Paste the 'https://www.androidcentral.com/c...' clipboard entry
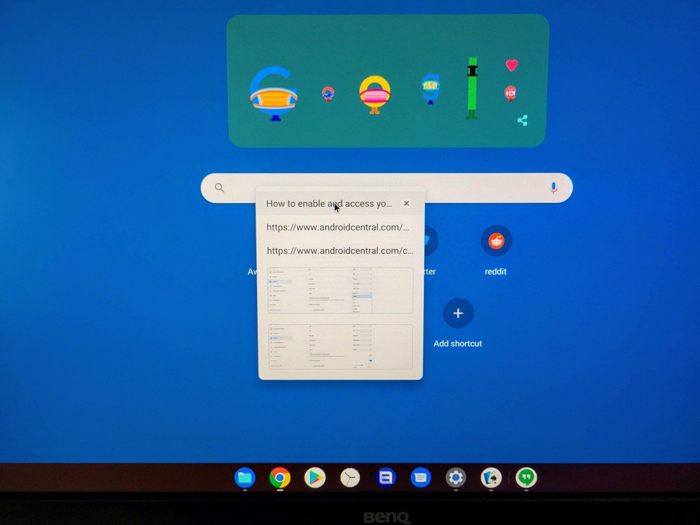This screenshot has width=700, height=525. [340, 251]
